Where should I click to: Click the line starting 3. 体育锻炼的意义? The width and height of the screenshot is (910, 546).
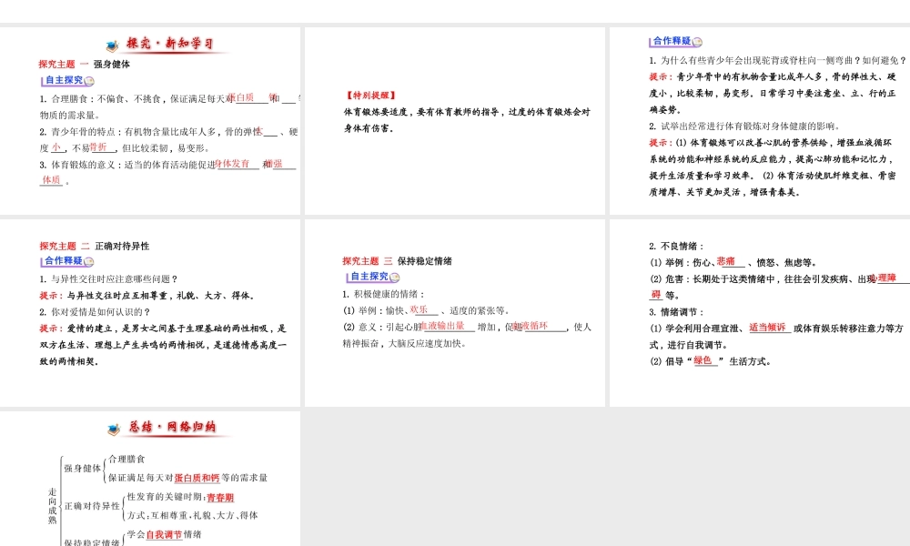167,165
